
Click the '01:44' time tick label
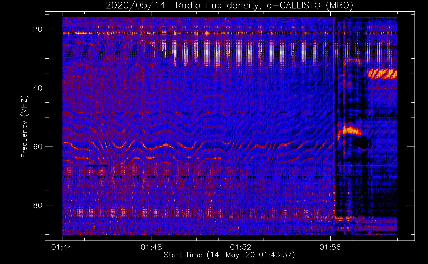pyautogui.click(x=62, y=247)
